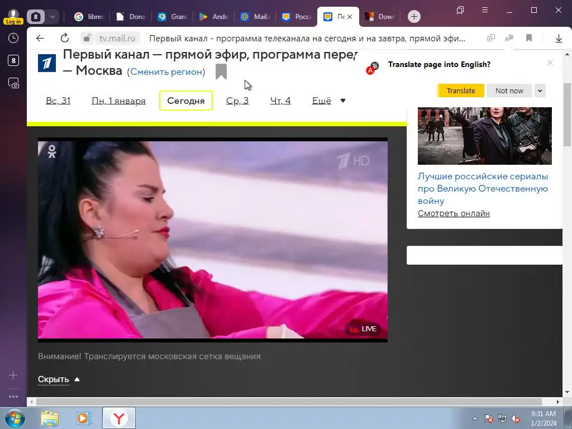Click the scroll right arrow of horizontal scrollbar
Screen dimensions: 572x429
click(x=558, y=402)
